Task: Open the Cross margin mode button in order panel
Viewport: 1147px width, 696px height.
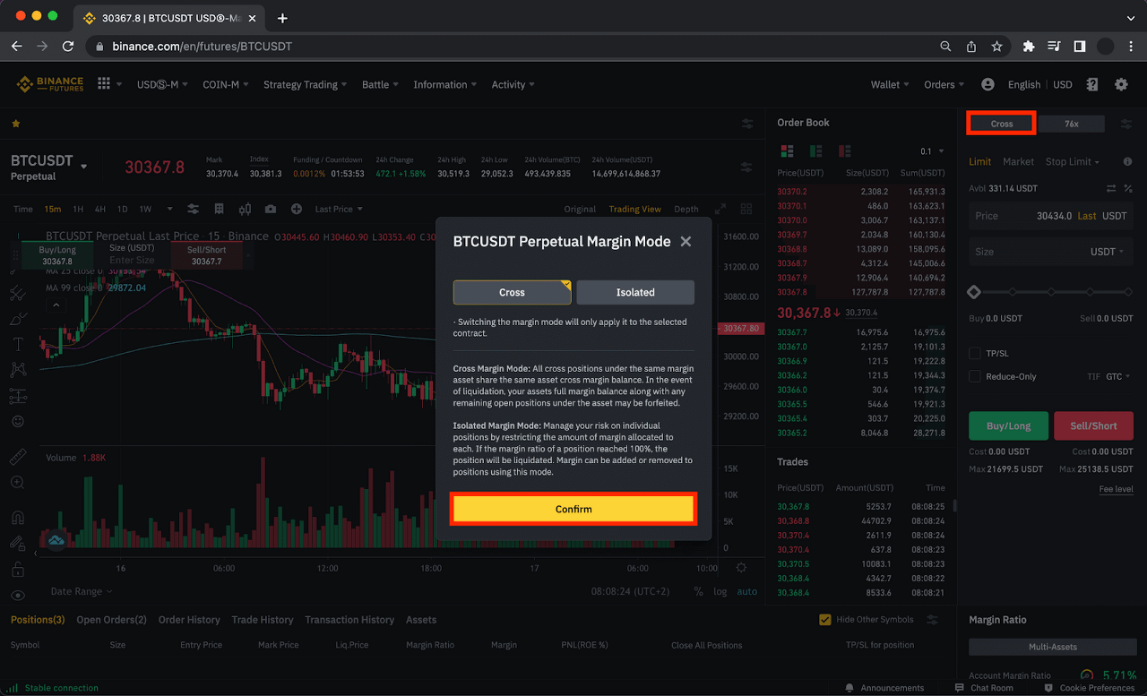Action: pos(1002,124)
